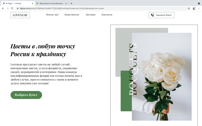The image size is (202, 126).
Task: Click the Заказать букет button
Action: (x=162, y=15)
